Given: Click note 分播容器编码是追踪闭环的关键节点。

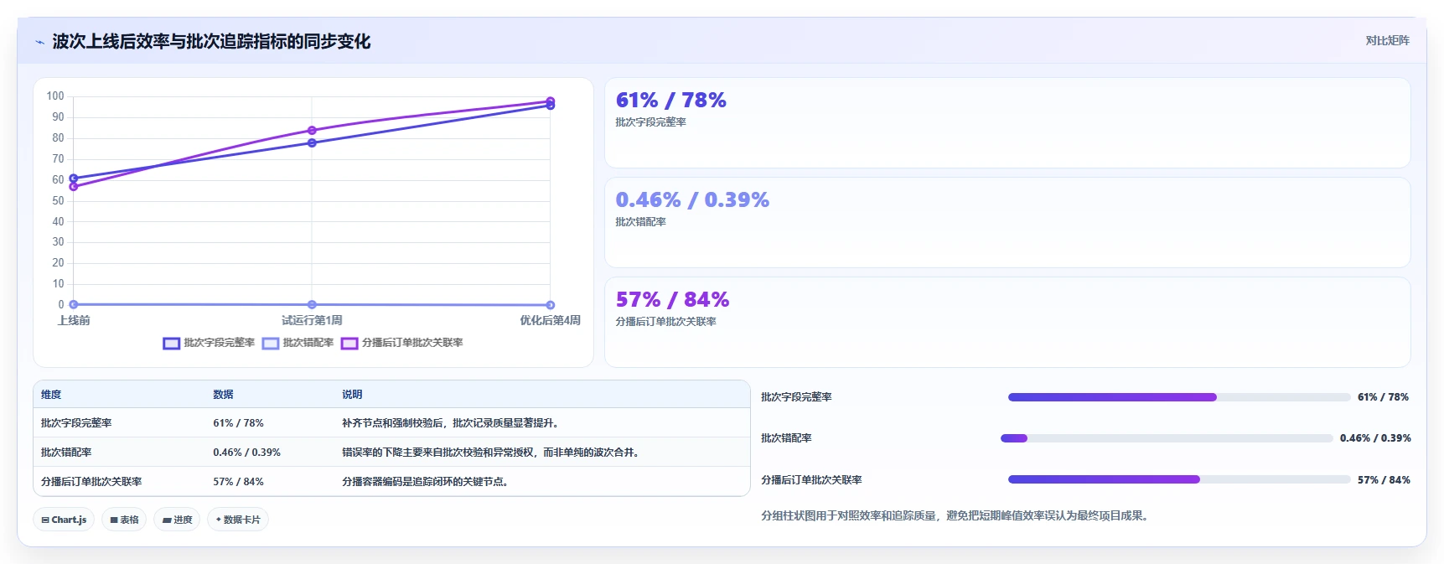Looking at the screenshot, I should coord(425,482).
